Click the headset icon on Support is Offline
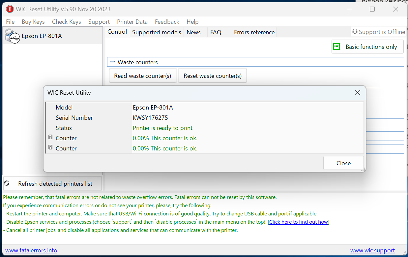 [355, 32]
